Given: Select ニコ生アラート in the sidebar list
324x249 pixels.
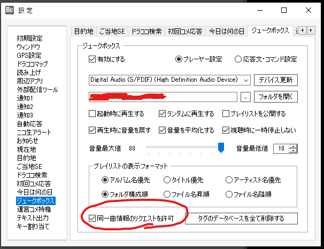Looking at the screenshot, I should coord(34,133).
